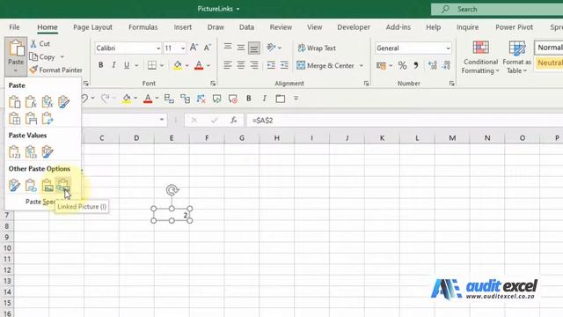Open the General number format dropdown
This screenshot has width=563, height=317.
coord(448,48)
